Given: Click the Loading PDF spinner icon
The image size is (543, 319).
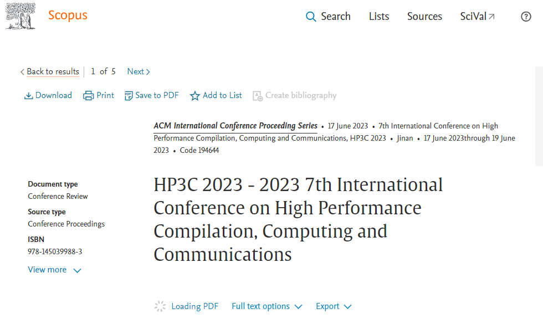Looking at the screenshot, I should click(160, 306).
